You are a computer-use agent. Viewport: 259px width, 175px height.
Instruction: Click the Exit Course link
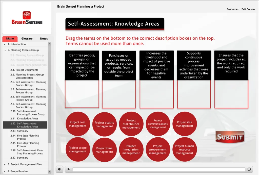tap(248, 9)
